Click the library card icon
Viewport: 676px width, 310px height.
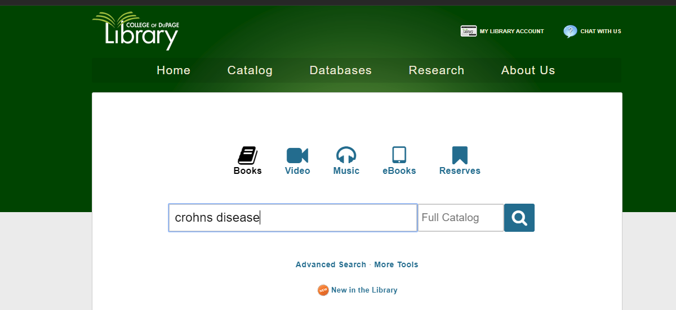pos(468,32)
